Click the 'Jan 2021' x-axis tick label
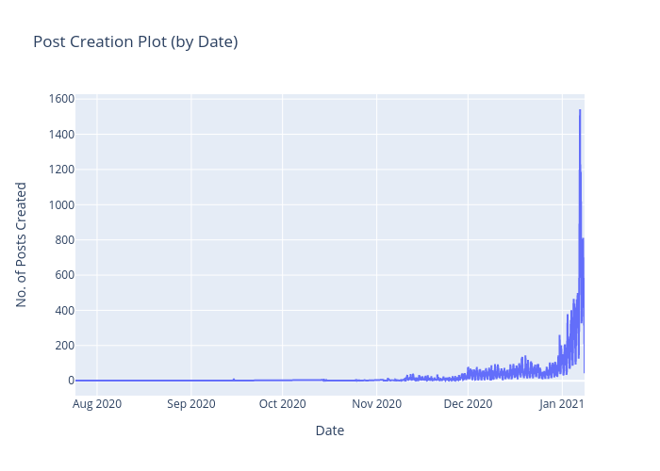This screenshot has width=660, height=471. (561, 404)
